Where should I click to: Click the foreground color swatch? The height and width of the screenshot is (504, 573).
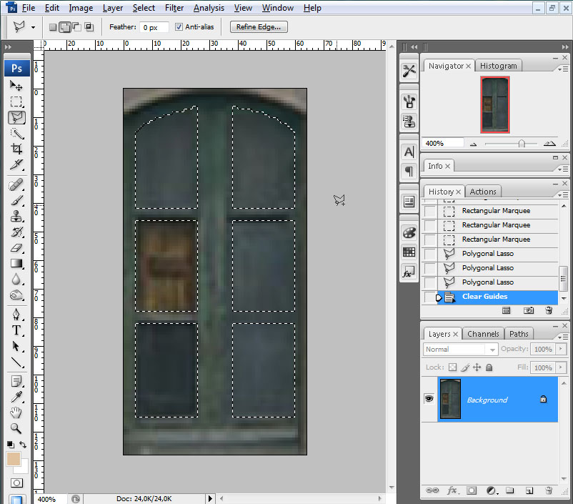click(x=14, y=459)
